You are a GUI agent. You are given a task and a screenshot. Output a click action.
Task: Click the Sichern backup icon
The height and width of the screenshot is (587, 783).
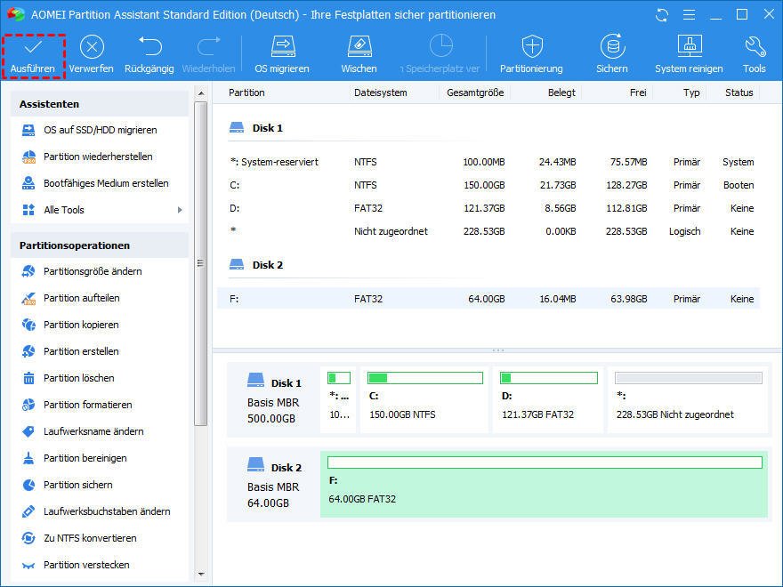click(x=612, y=47)
